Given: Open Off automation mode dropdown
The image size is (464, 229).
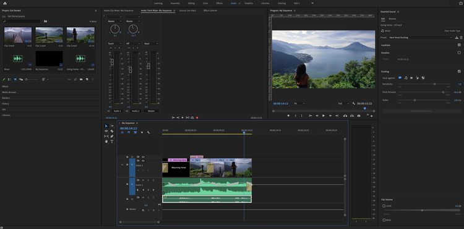Looking at the screenshot, I should tap(133, 44).
